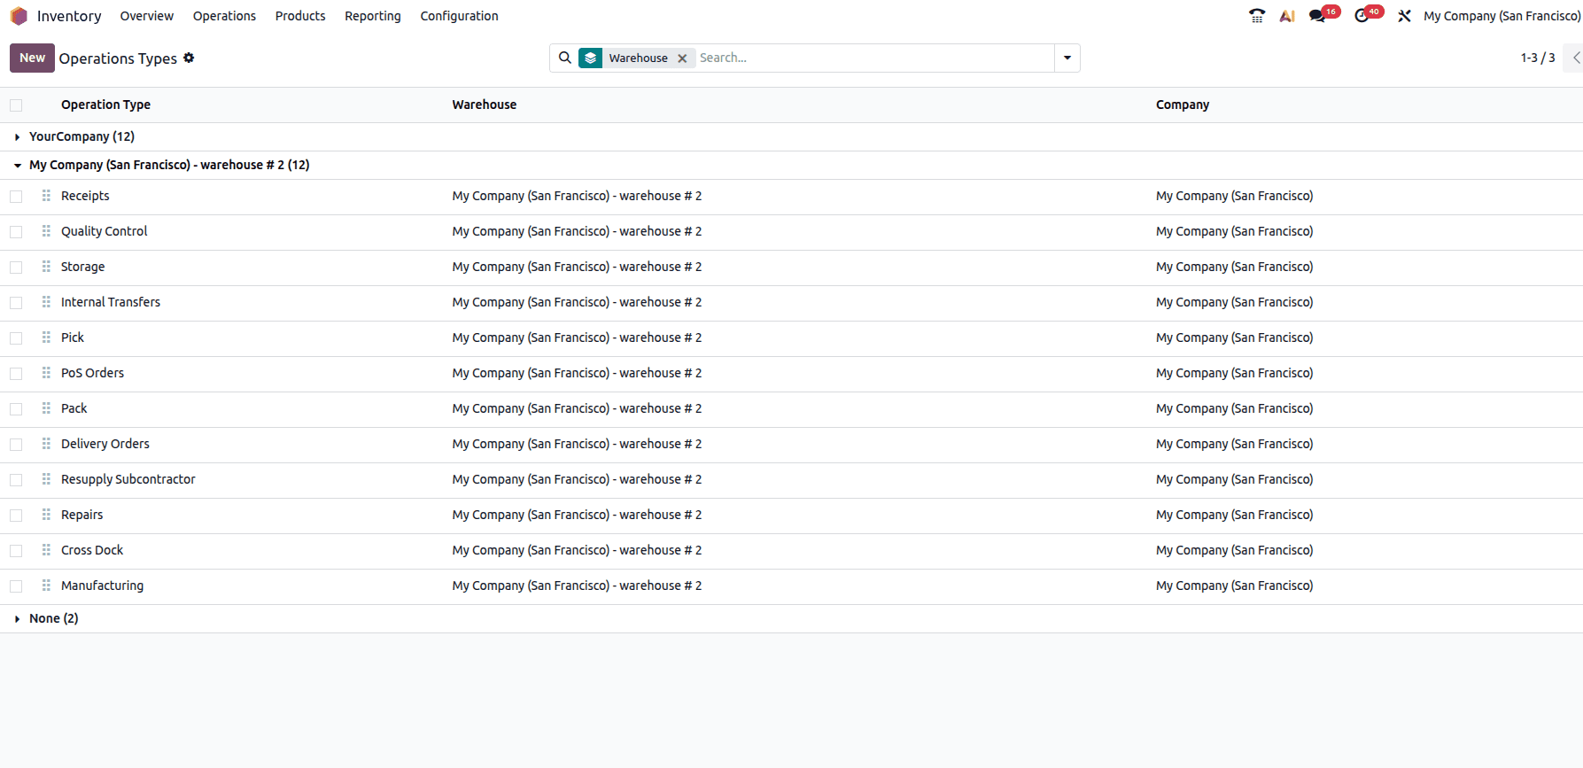
Task: Open the Receipts operation type
Action: (85, 196)
